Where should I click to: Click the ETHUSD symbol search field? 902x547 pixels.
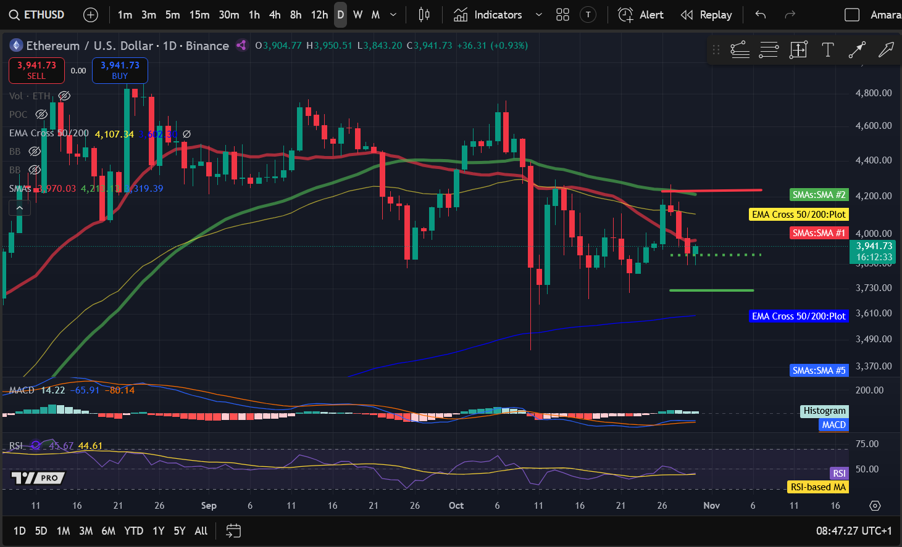point(38,15)
